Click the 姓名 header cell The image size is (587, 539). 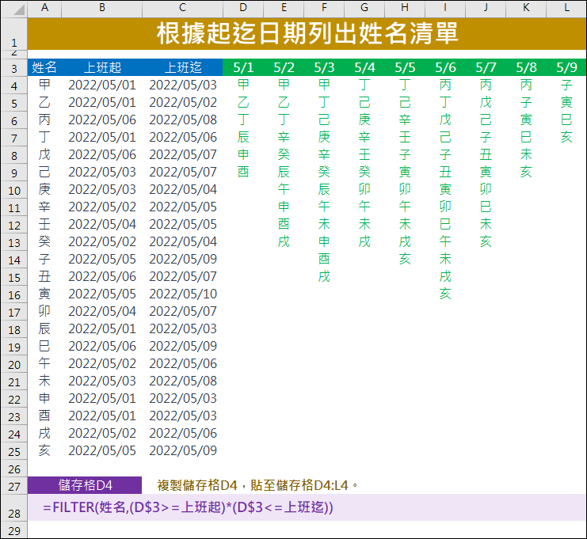pos(44,67)
